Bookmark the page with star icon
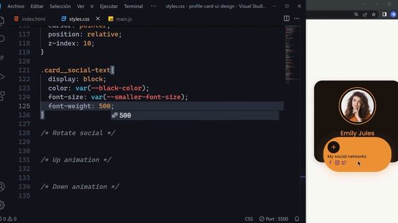 pos(374,15)
